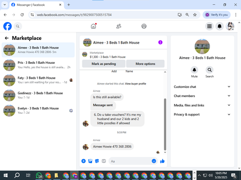Screen dimensions: 241x180
Task: Open Aimee - 3 Beds 1 Bath House chat
Action: (x=38, y=50)
